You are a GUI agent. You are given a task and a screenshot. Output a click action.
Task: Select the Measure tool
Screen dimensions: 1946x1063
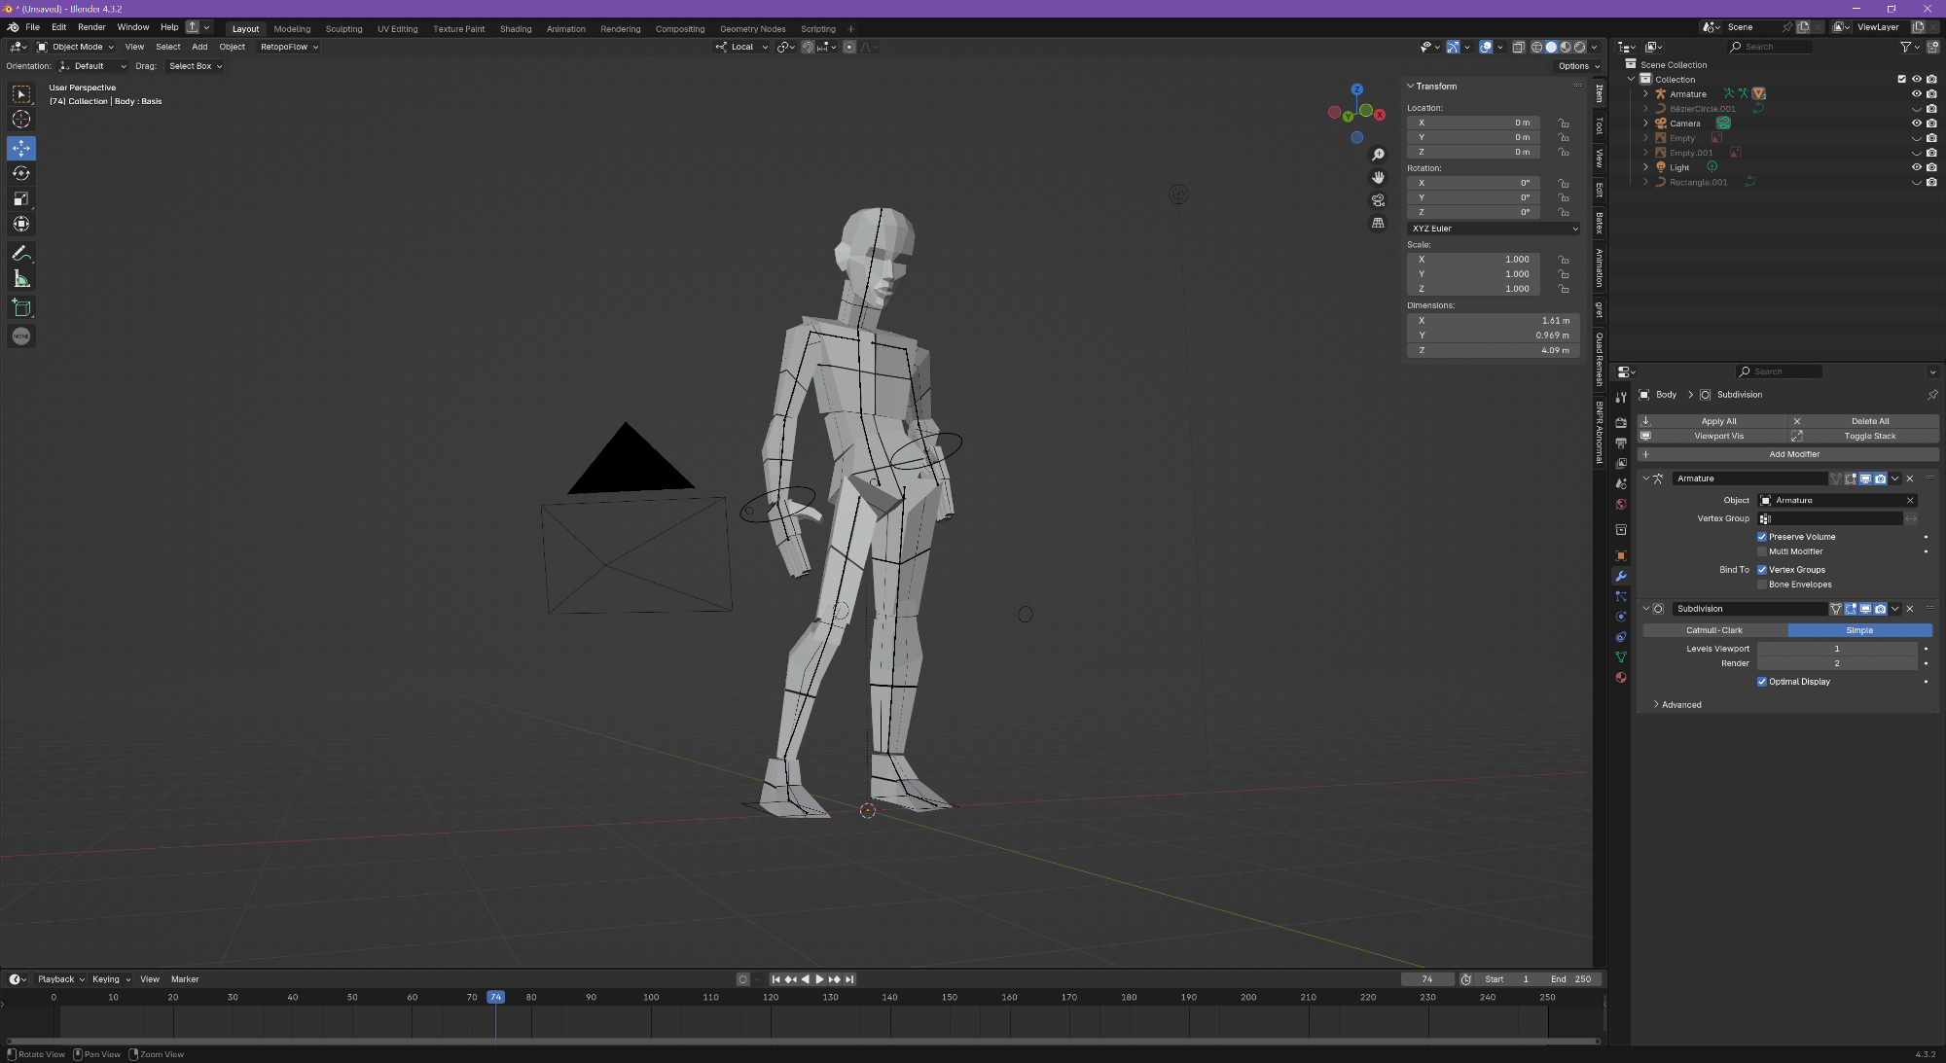(x=20, y=280)
